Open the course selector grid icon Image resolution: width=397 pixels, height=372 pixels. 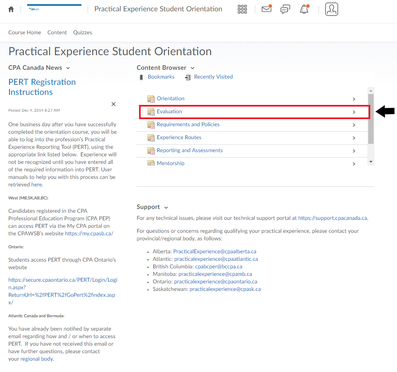click(242, 9)
